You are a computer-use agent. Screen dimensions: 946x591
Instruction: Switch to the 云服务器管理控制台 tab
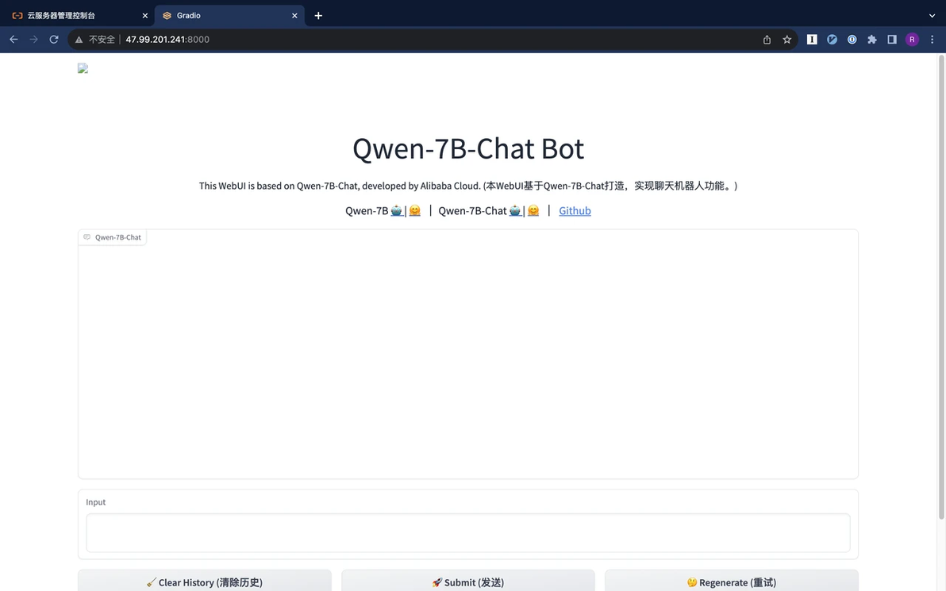(x=77, y=16)
